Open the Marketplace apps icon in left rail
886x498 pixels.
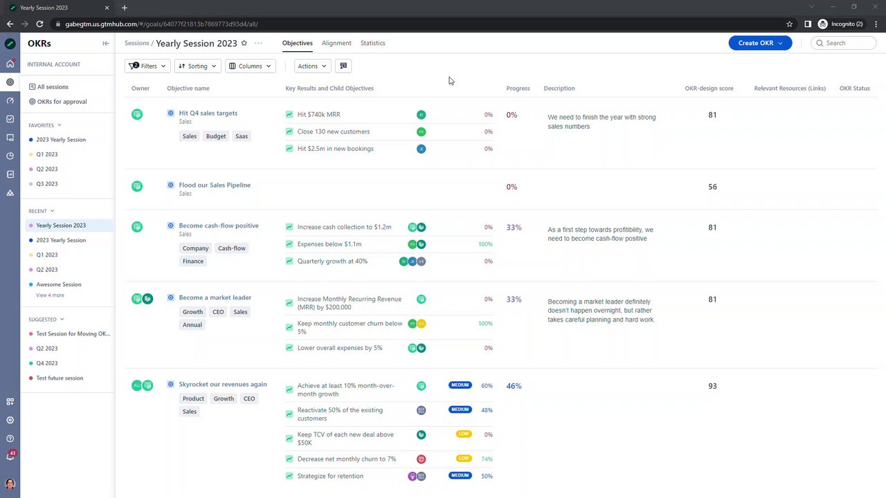pyautogui.click(x=10, y=402)
